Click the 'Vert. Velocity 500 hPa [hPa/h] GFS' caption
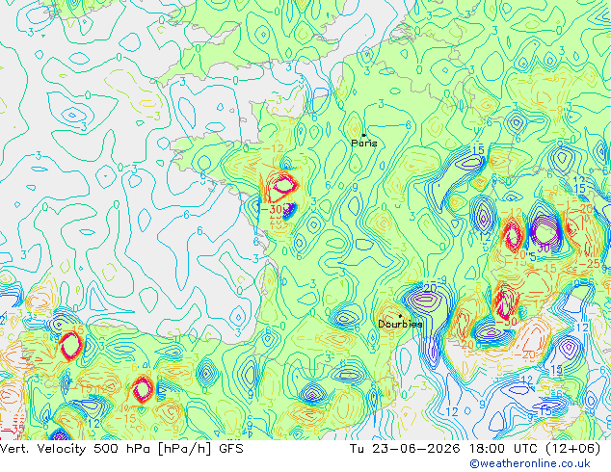 pos(121,449)
